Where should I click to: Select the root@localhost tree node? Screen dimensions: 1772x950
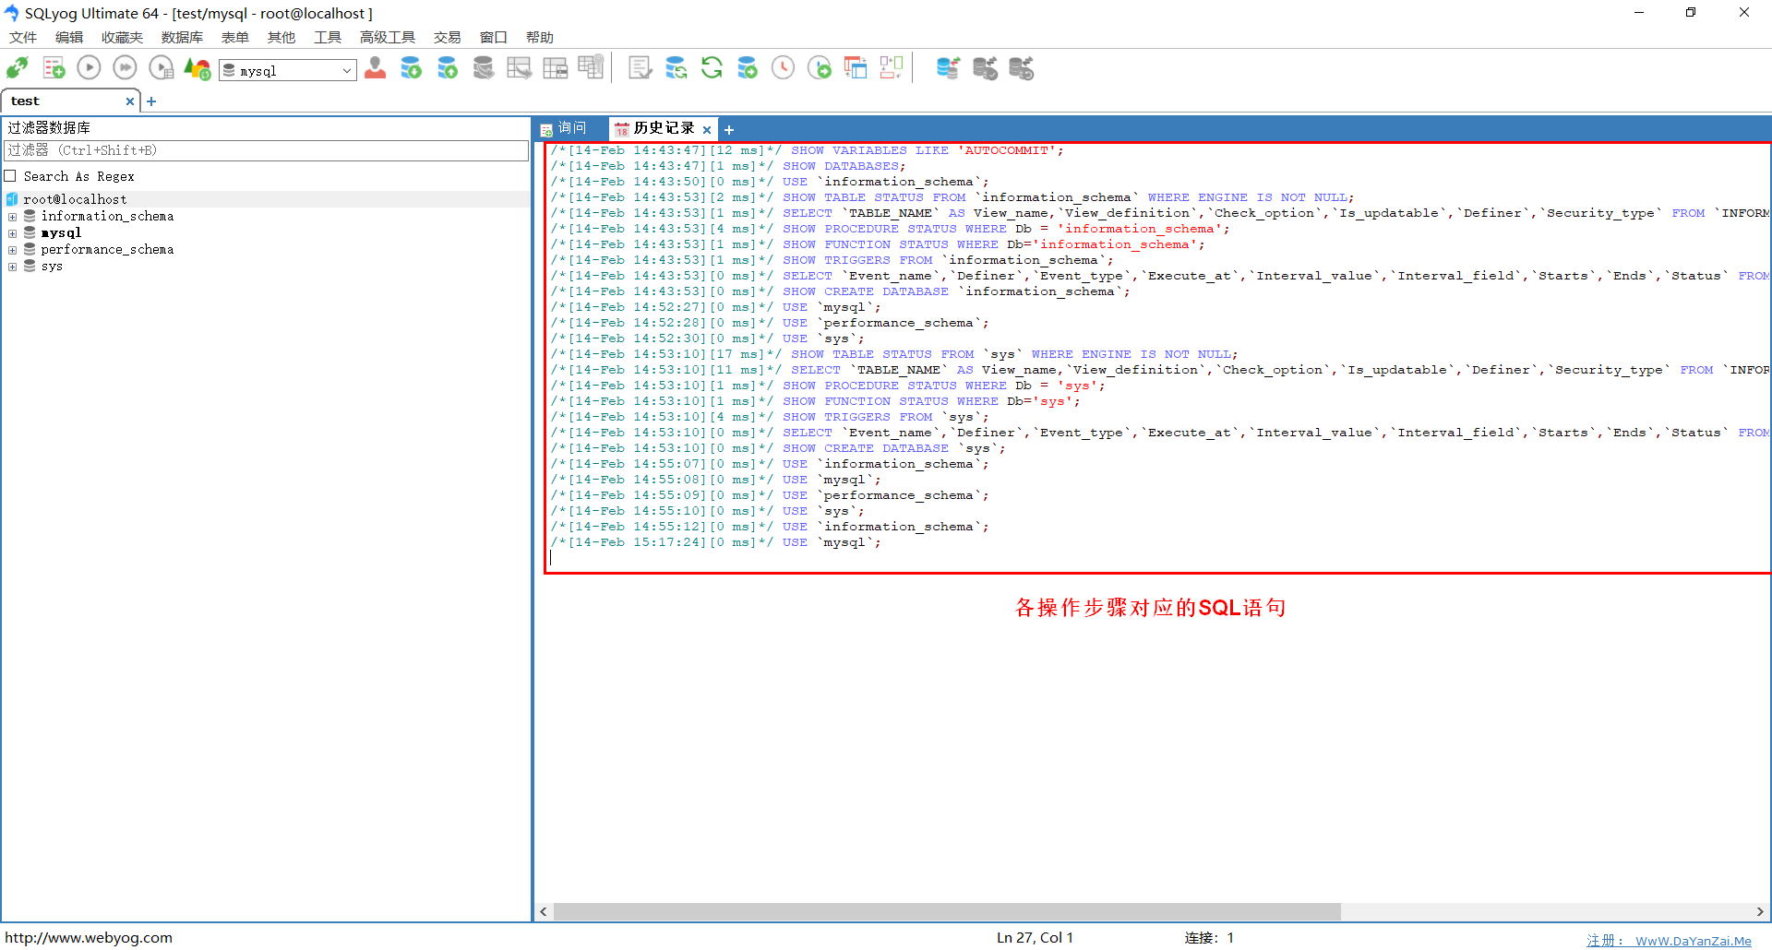(75, 199)
